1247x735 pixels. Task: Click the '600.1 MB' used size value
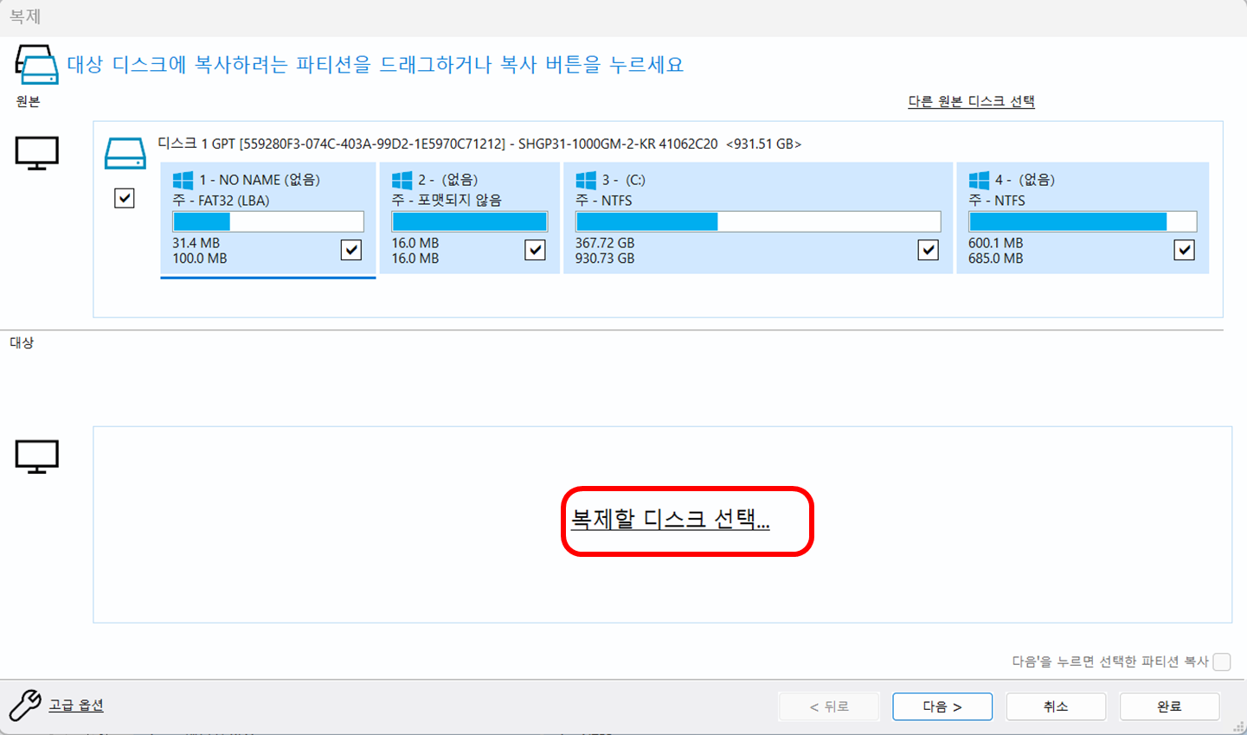point(996,243)
